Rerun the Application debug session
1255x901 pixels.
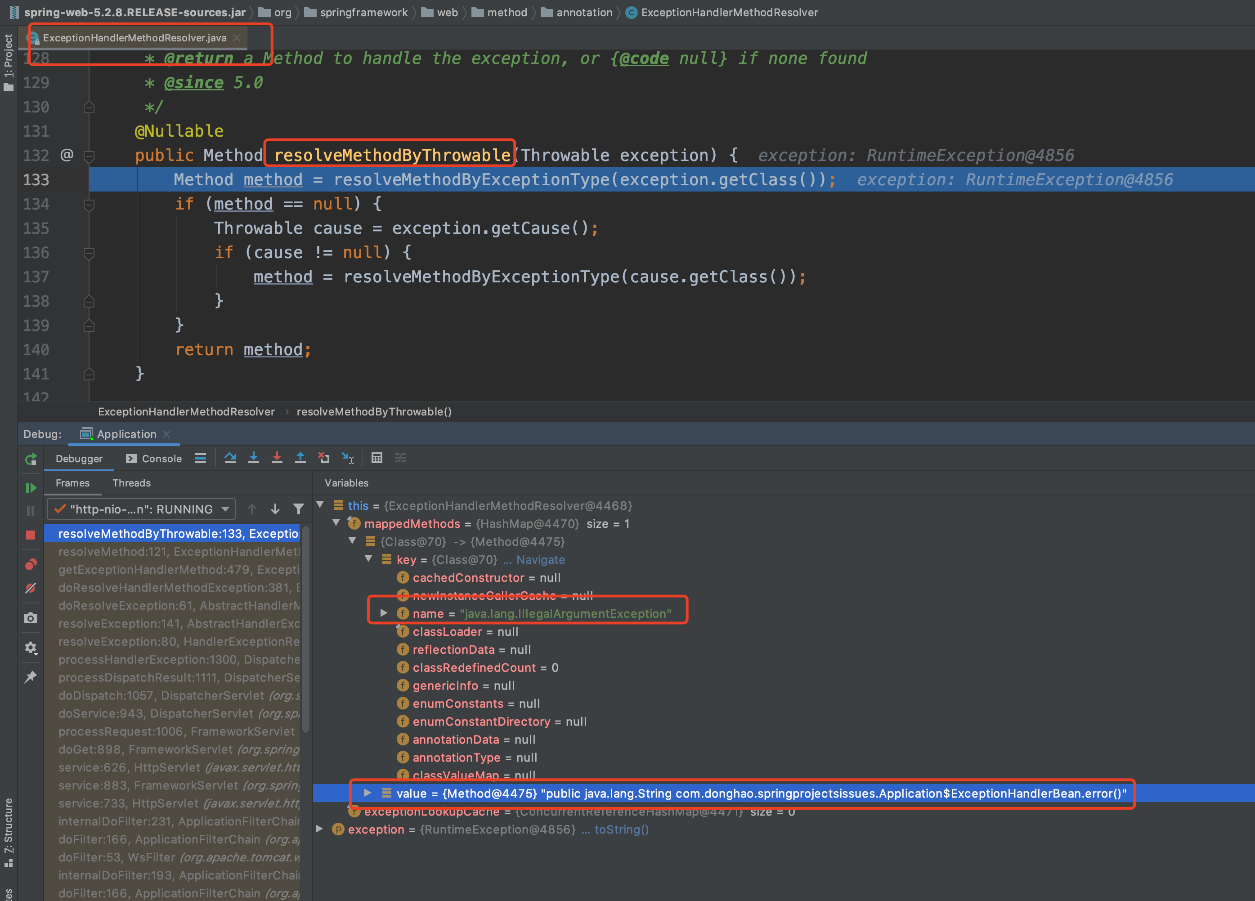31,459
